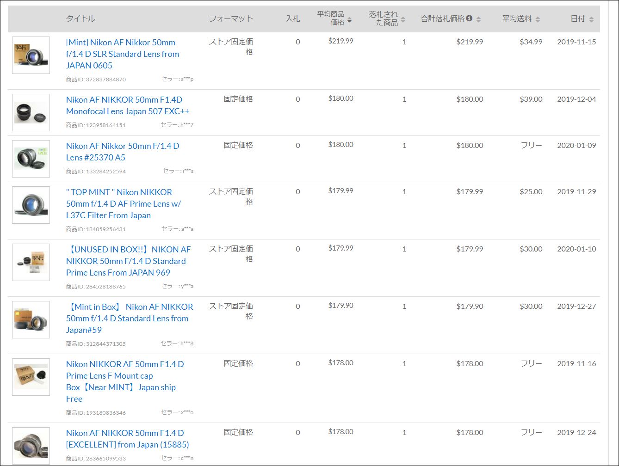
Task: Open thumbnail of EXCELLENT (15885) listing
Action: click(x=31, y=446)
